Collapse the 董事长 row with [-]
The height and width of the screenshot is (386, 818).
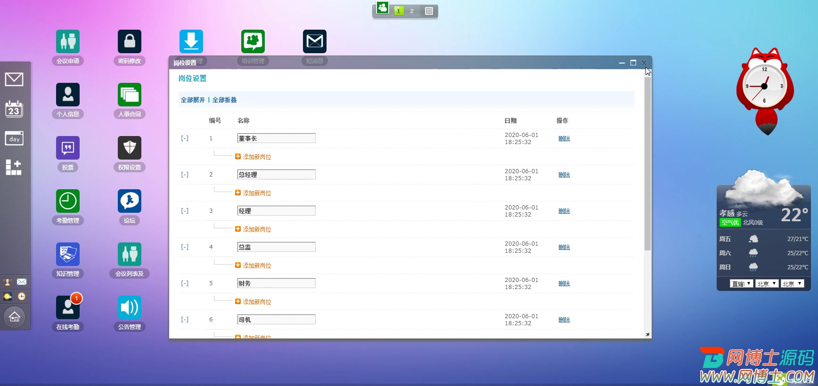tap(185, 138)
